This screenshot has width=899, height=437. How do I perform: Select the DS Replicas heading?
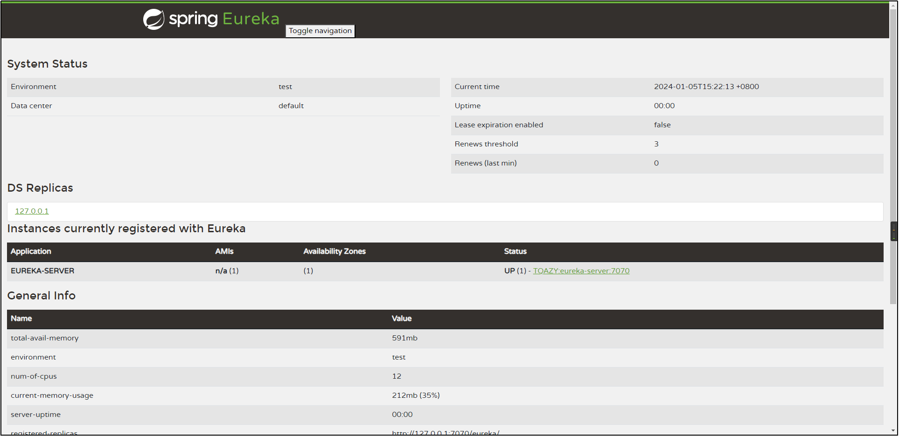coord(40,188)
